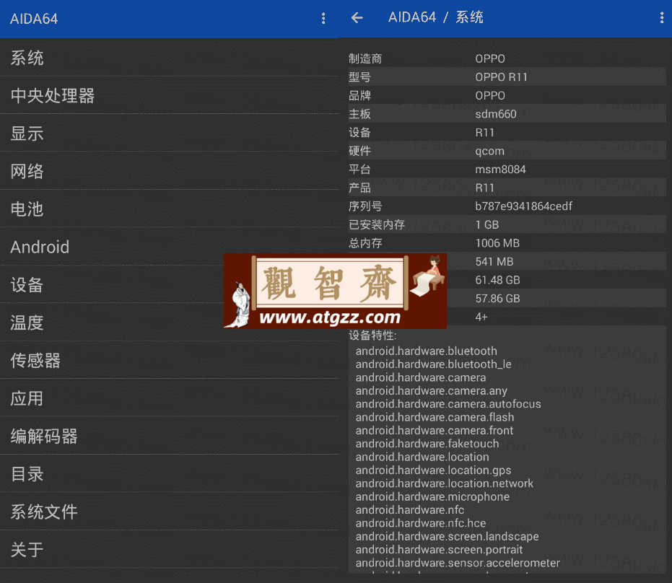Click the android.hardware.nfc line
The image size is (672, 583).
[410, 509]
